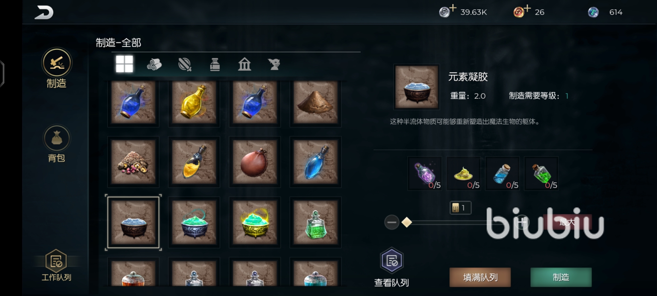Screen dimensions: 657x296
Task: Click the green 制造 craft button
Action: [561, 277]
